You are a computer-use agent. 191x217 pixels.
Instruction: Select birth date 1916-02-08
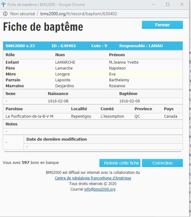coord(58,101)
